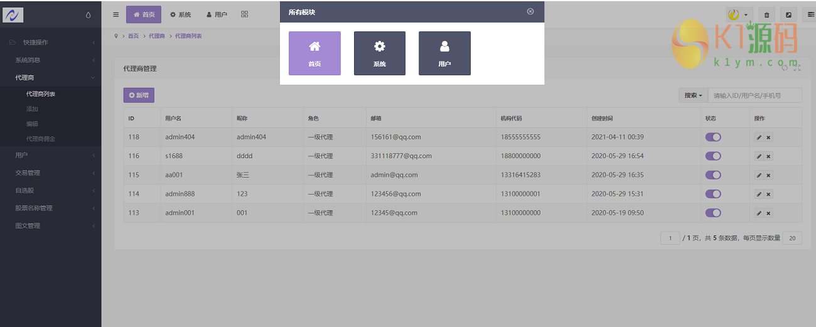The height and width of the screenshot is (327, 816).
Task: Click the 新增 add button
Action: [139, 95]
